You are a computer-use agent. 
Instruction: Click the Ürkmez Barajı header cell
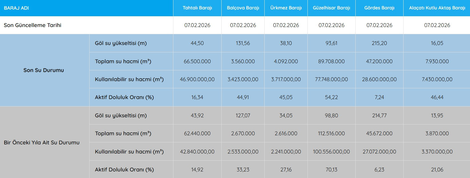(286, 8)
